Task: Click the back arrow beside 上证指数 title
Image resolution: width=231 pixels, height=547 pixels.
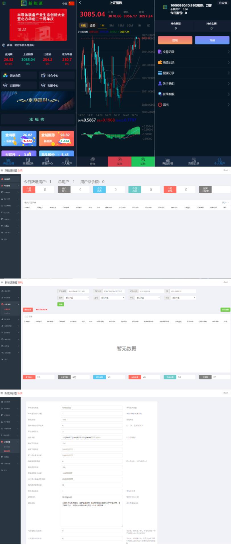Action: [80, 3]
